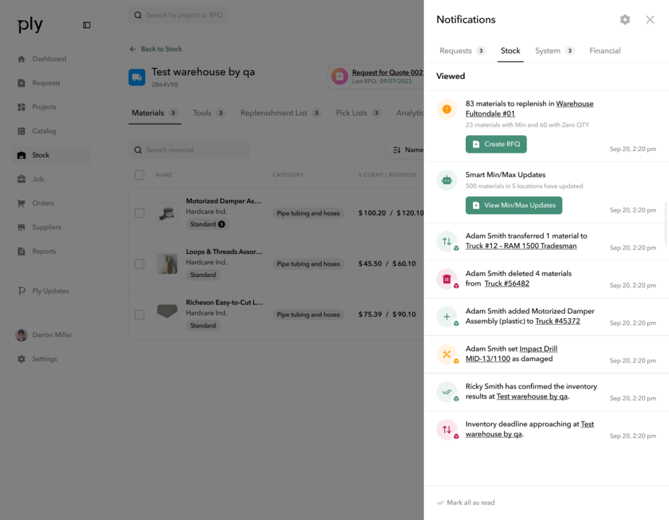Click the blue truck warehouse icon

pos(137,77)
